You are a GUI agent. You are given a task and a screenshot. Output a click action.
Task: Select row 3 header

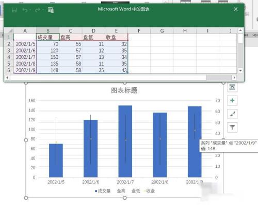tap(9, 51)
